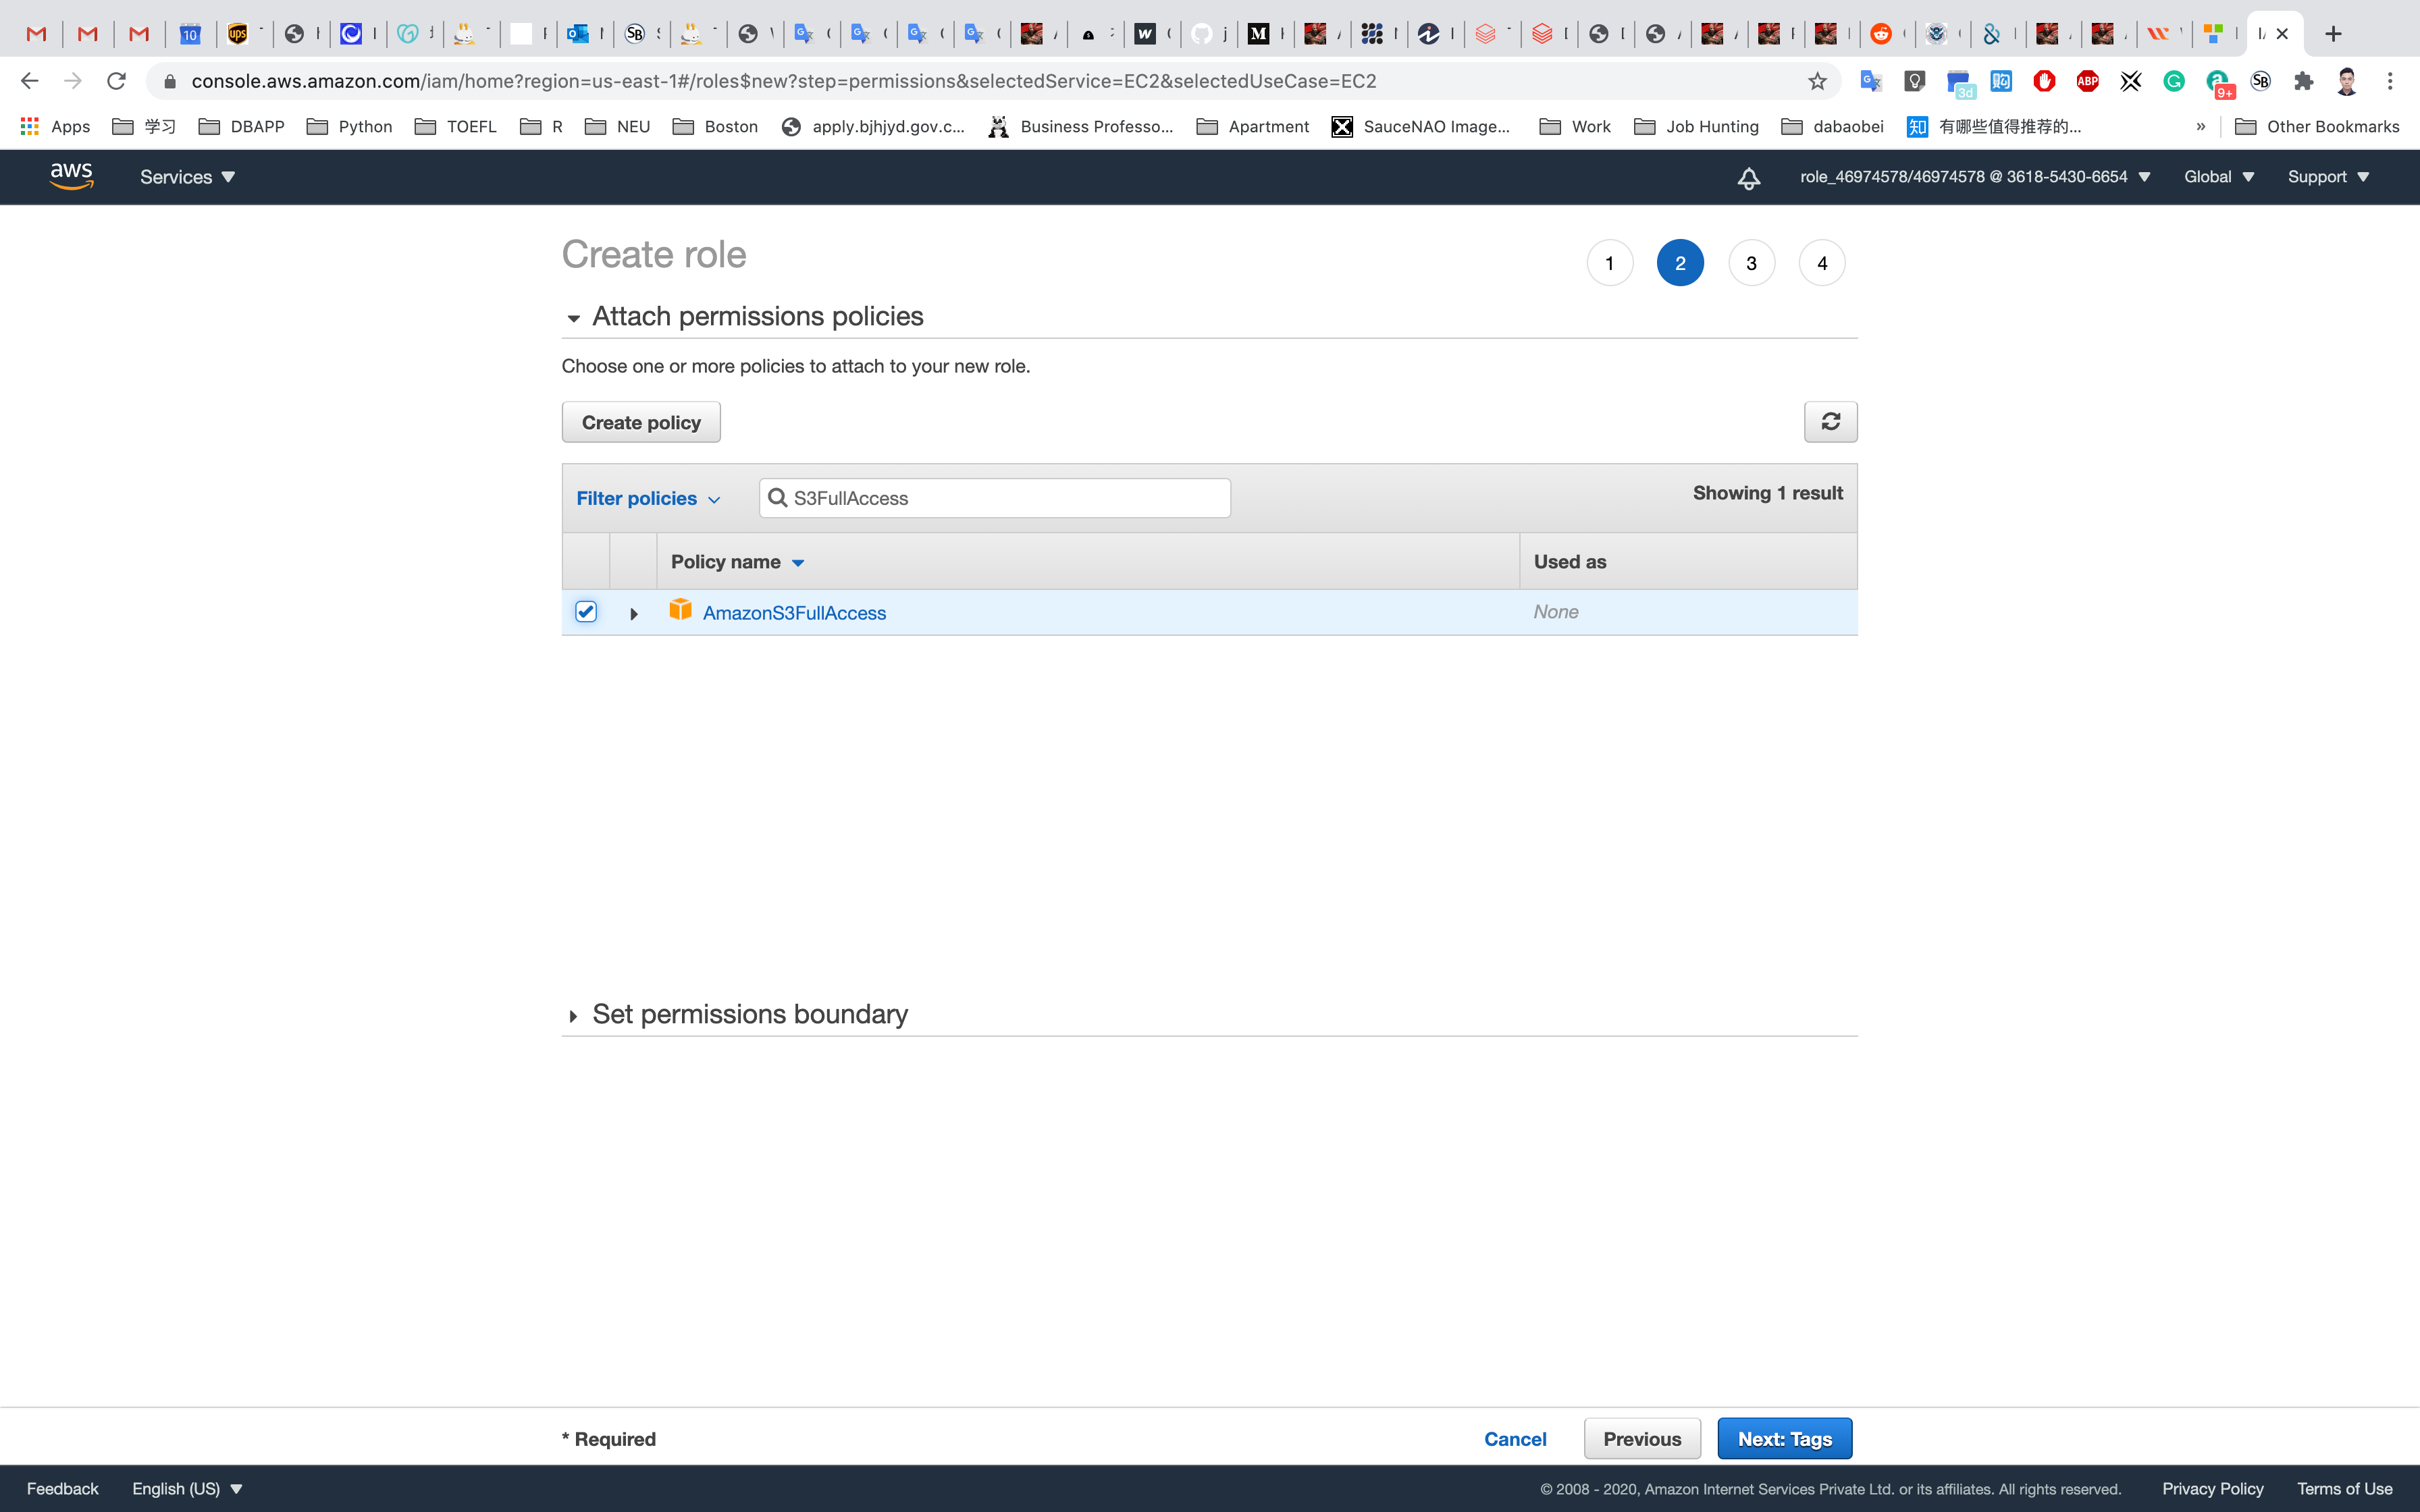2420x1512 pixels.
Task: Click the orange AmazonS3FullAccess policy icon
Action: click(x=680, y=610)
